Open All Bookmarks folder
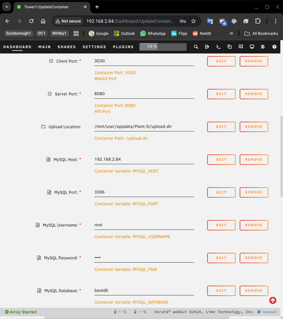 click(261, 34)
